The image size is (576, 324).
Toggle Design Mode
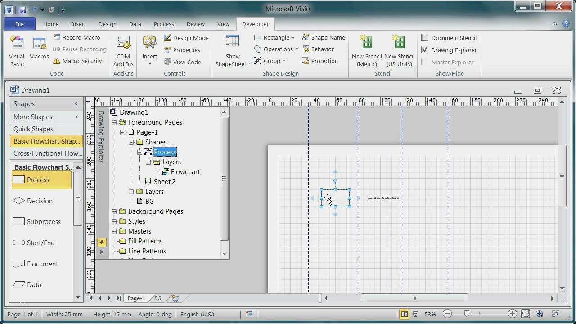(x=186, y=38)
